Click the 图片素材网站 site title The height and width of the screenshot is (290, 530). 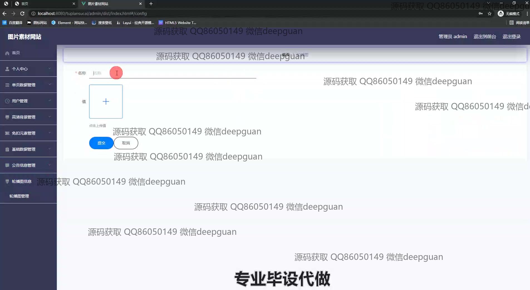click(x=24, y=37)
